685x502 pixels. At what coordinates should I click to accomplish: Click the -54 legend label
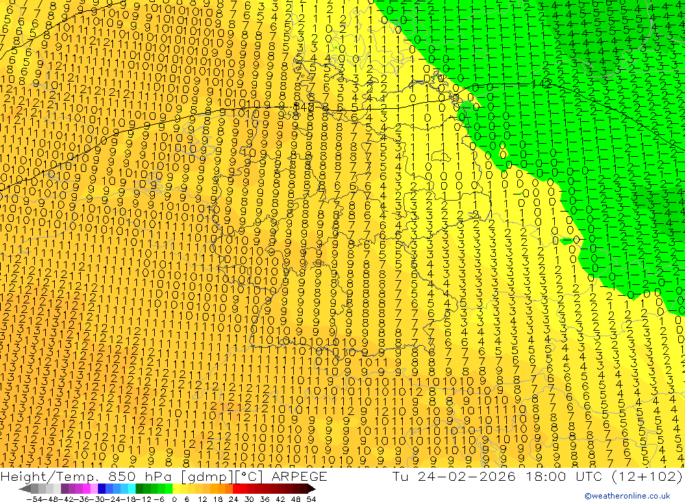tap(34, 499)
